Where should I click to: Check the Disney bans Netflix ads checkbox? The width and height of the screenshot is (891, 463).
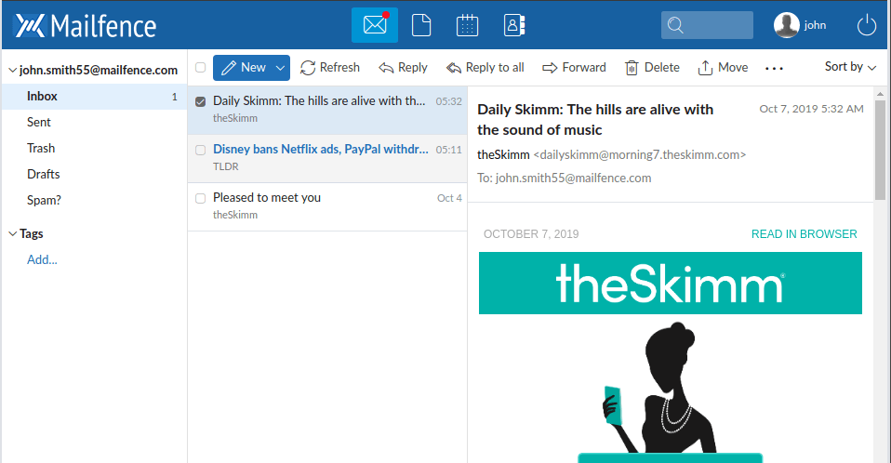click(x=201, y=150)
